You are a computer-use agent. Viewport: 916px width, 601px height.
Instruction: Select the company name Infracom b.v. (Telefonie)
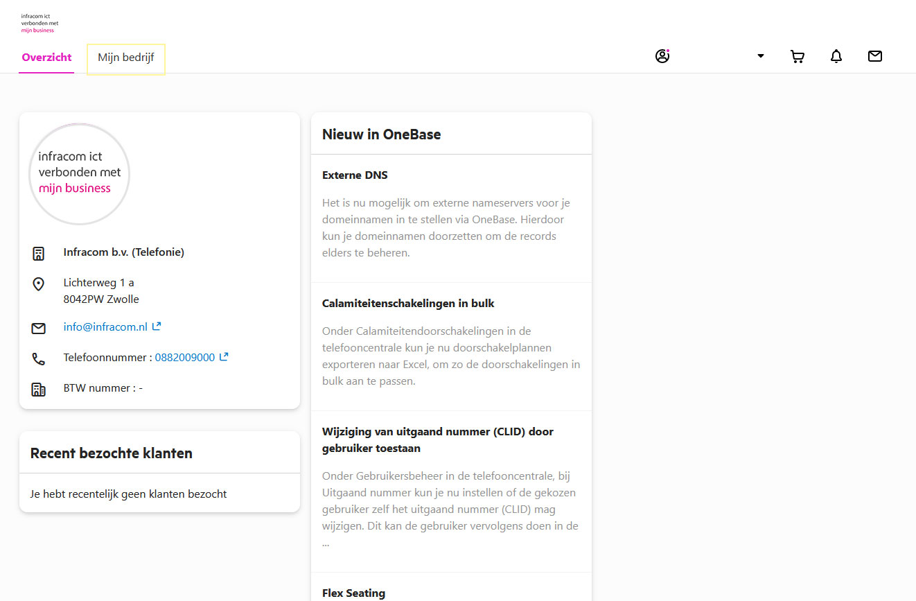(124, 252)
